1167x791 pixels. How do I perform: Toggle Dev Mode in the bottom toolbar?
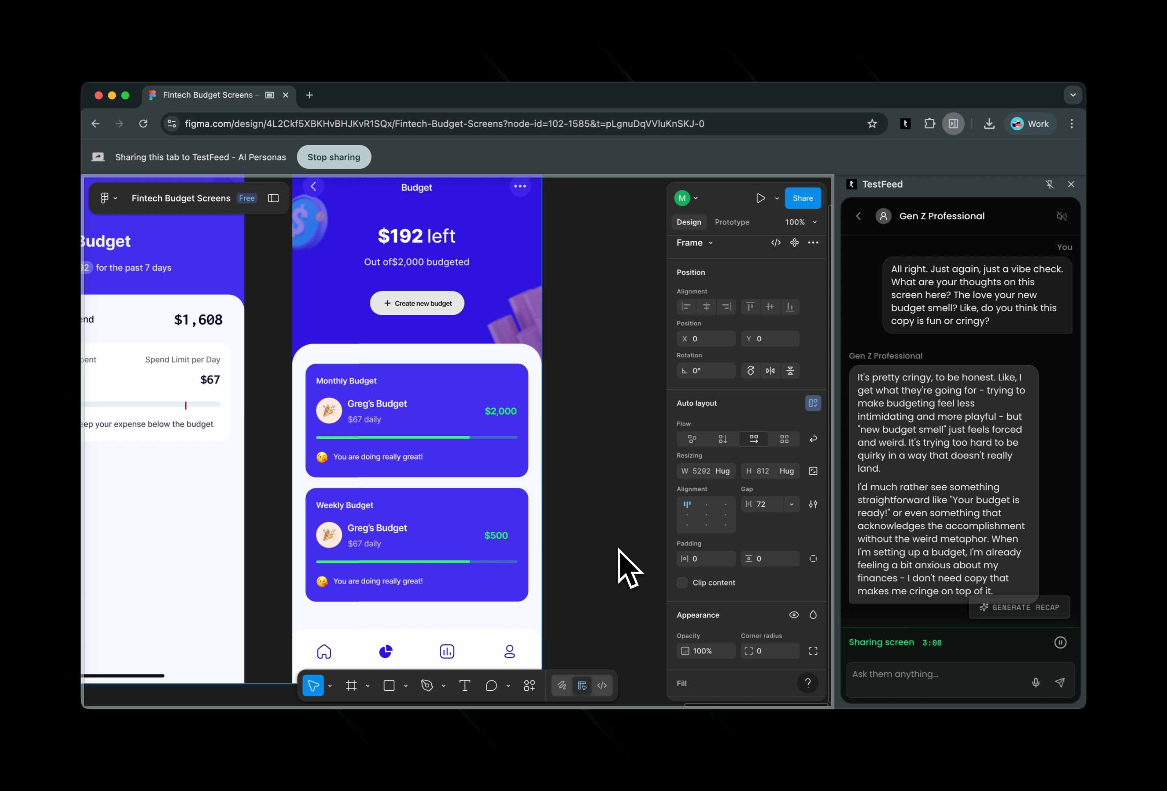tap(602, 686)
